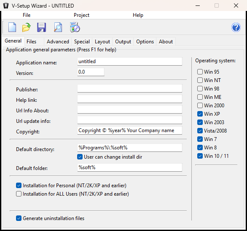Viewport: 247px width, 231px height.
Task: Click the Default directory input field
Action: (130, 148)
